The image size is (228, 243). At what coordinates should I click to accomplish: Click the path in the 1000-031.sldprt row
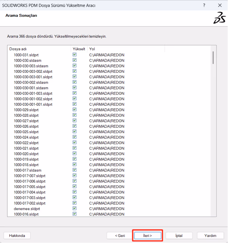click(107, 55)
